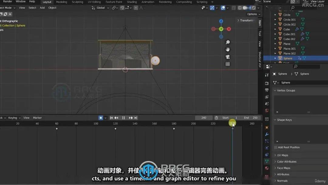Screen dimensions: 328x185
Task: Open the Keying menu in the timeline
Action: tap(14, 118)
